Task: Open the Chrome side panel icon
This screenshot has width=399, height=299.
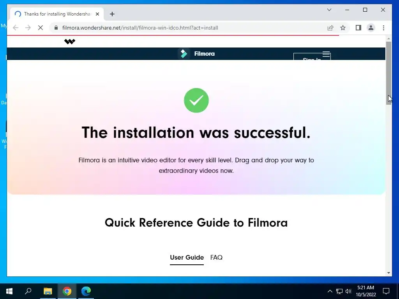Action: pyautogui.click(x=358, y=28)
